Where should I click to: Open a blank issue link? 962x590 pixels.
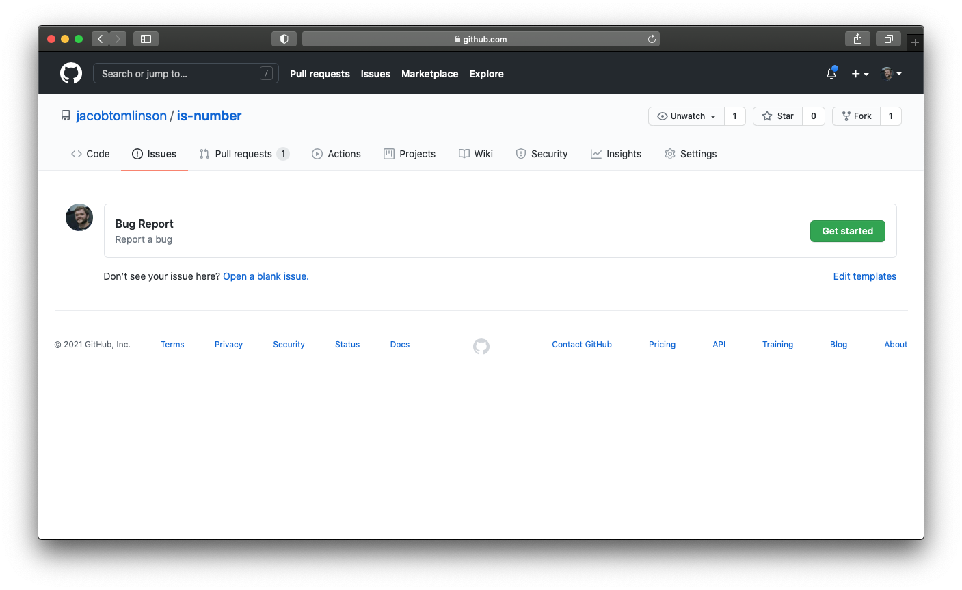[x=265, y=276]
